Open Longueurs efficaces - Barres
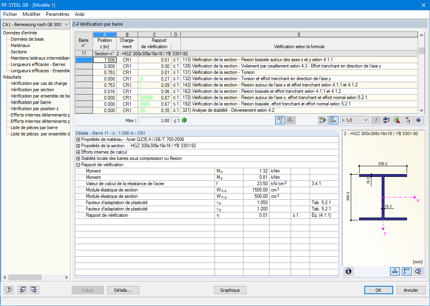The image size is (430, 306). click(x=38, y=64)
